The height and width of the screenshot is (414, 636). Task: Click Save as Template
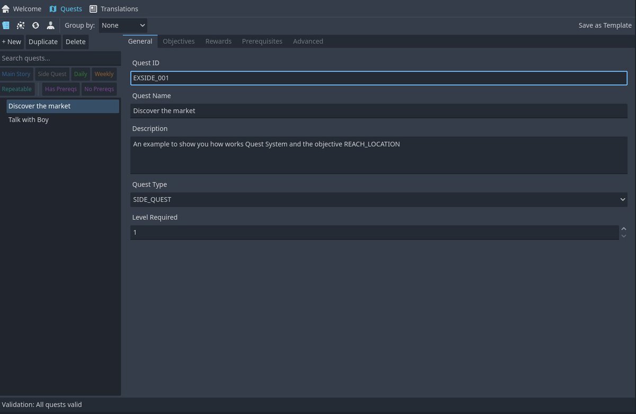605,25
